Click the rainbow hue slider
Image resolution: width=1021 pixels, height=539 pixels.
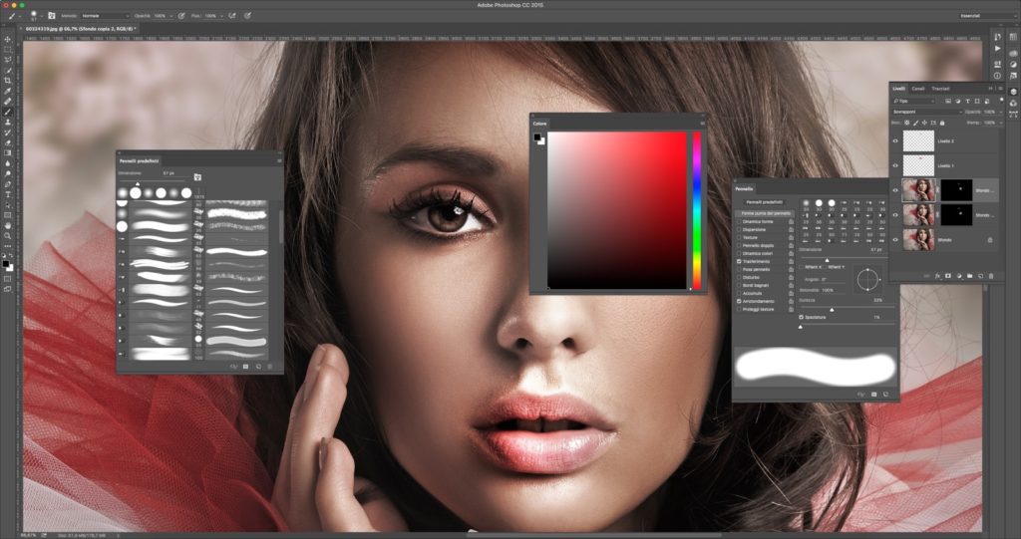click(697, 210)
